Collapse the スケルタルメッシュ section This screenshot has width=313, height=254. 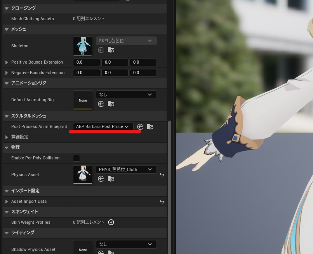coord(7,116)
